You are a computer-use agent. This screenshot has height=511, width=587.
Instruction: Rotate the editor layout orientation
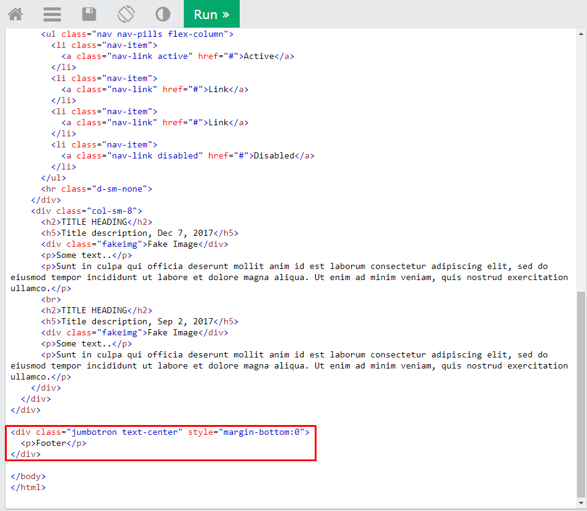point(126,14)
